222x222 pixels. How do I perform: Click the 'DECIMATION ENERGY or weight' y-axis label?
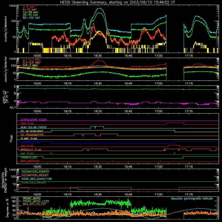[4, 180]
